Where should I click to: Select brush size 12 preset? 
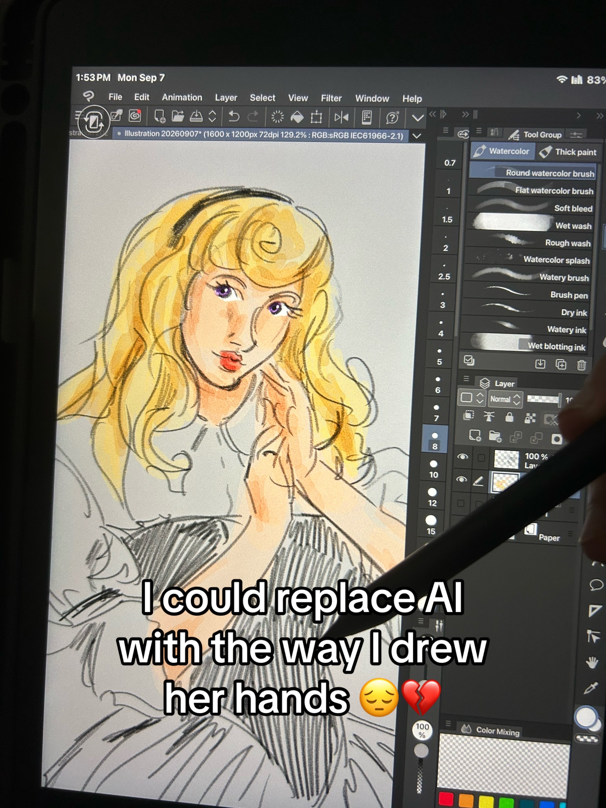pos(433,497)
